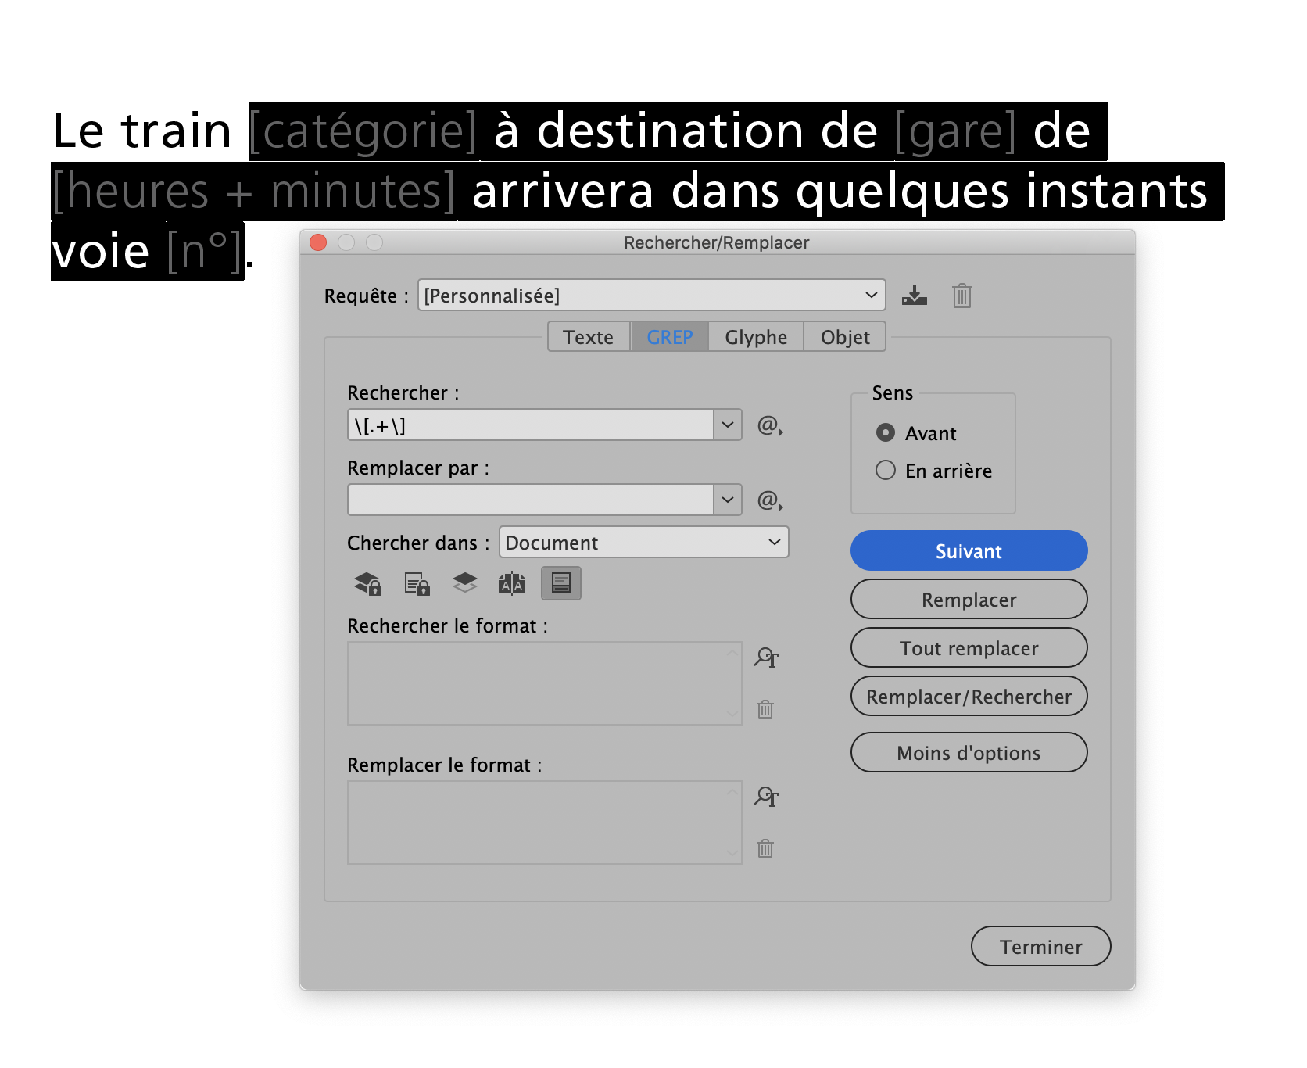Toggle include master pages icon
This screenshot has height=1068, width=1307.
(512, 583)
